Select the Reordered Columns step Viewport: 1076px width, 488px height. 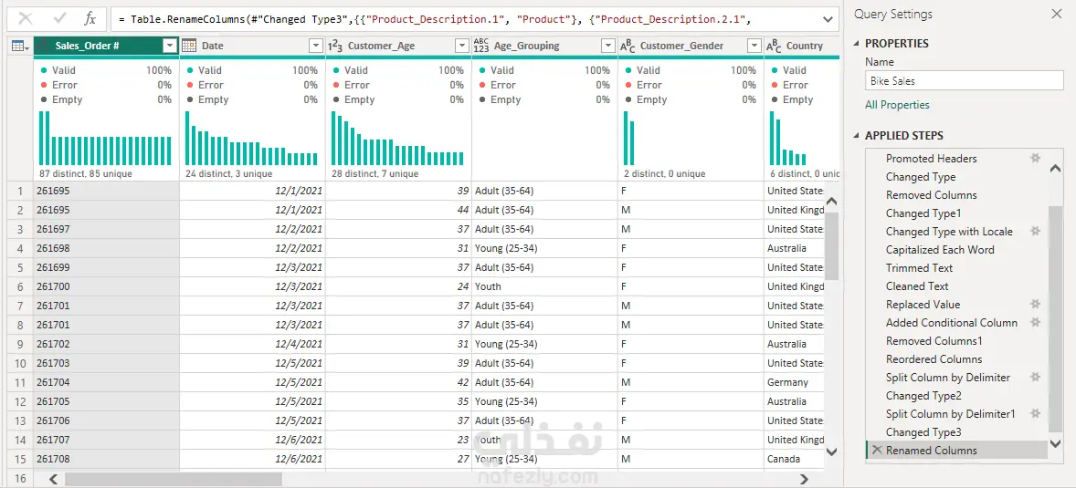pyautogui.click(x=934, y=359)
